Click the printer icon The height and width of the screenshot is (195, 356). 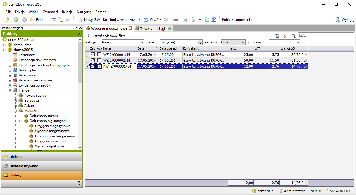[x=193, y=20]
